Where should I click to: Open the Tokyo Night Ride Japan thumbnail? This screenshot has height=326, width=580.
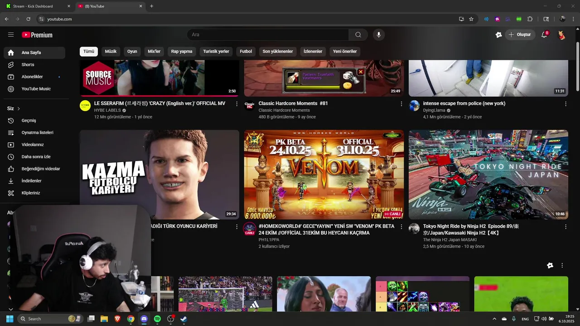[488, 175]
